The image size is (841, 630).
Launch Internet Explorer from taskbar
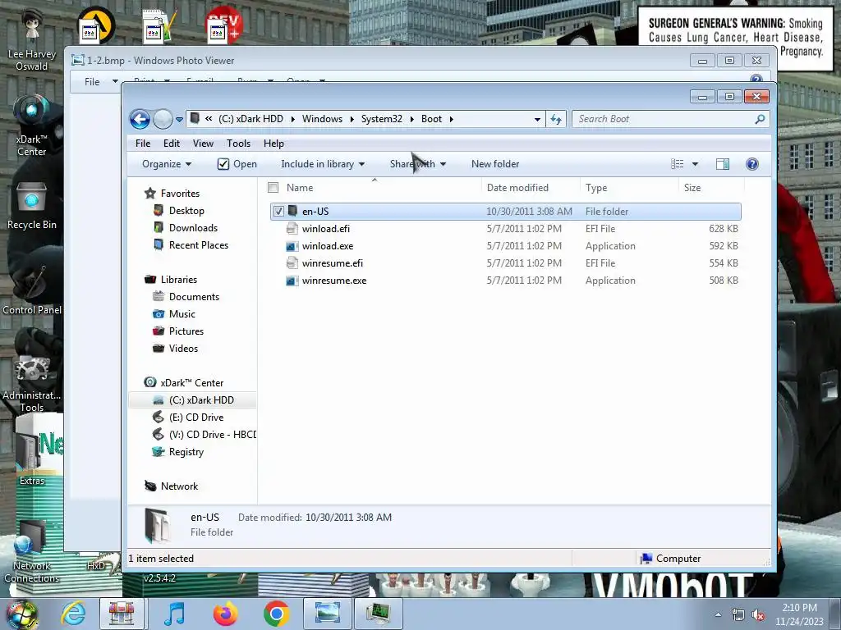(x=73, y=614)
